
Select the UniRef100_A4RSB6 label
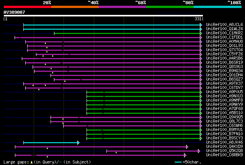(x=224, y=58)
